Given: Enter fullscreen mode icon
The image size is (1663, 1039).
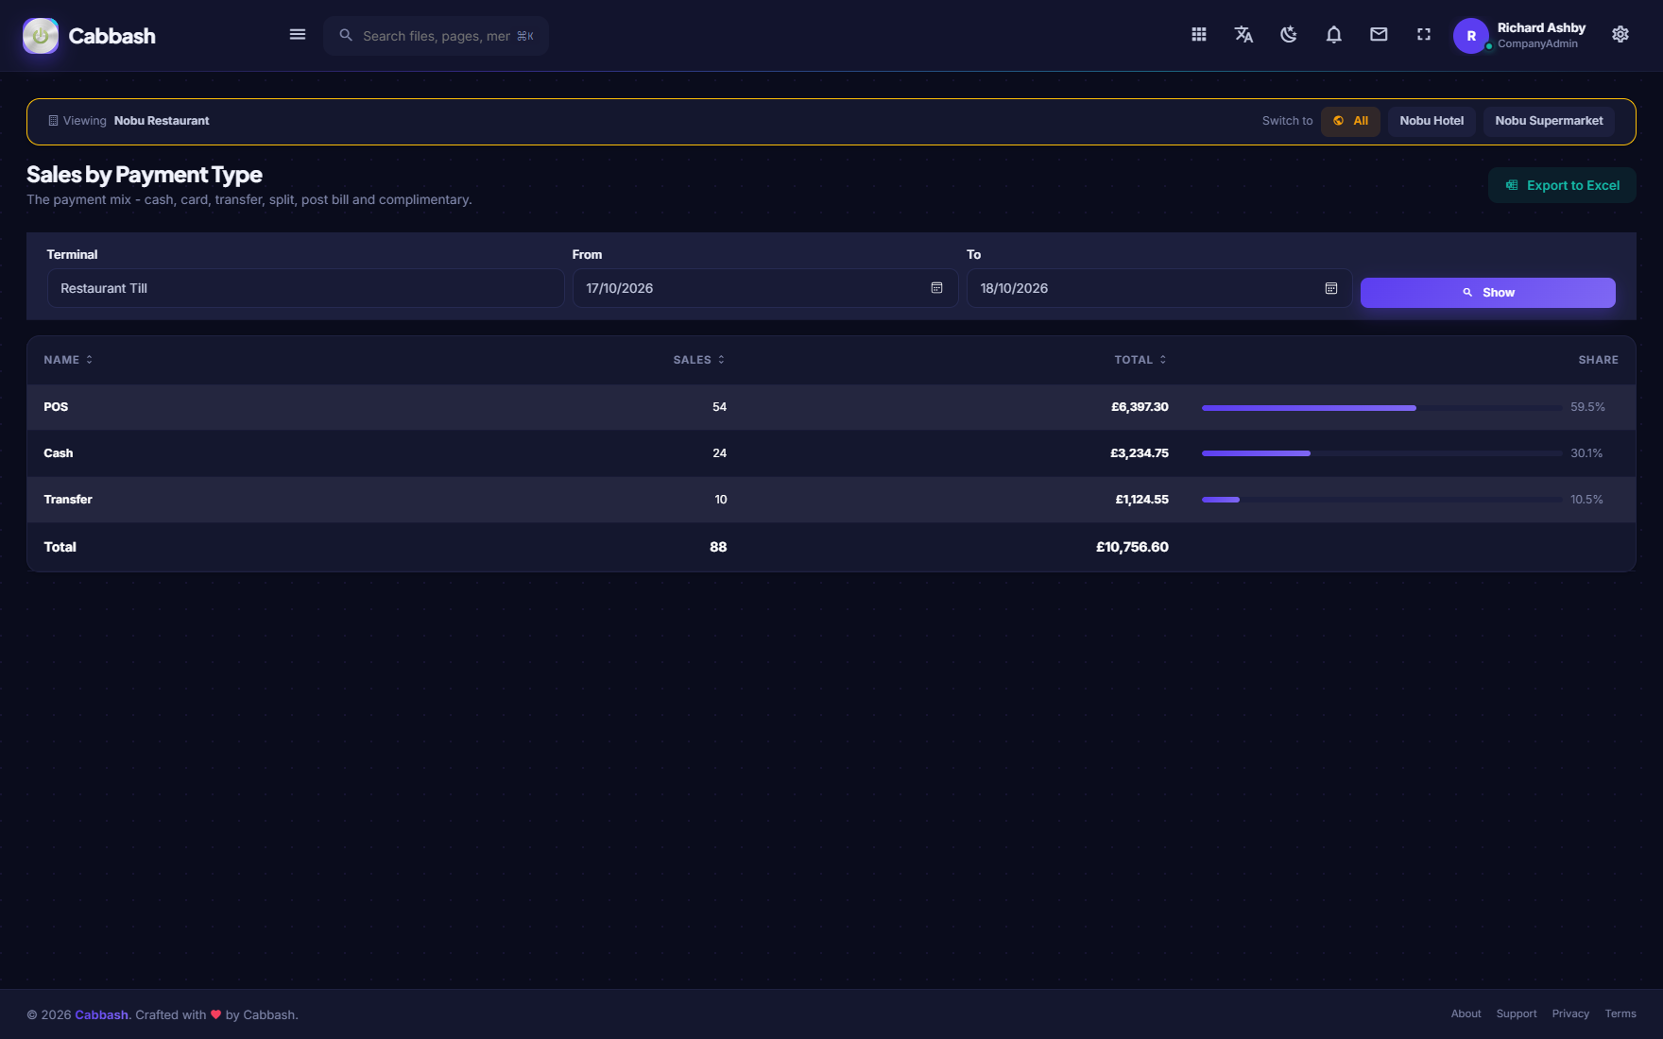Looking at the screenshot, I should pyautogui.click(x=1424, y=35).
